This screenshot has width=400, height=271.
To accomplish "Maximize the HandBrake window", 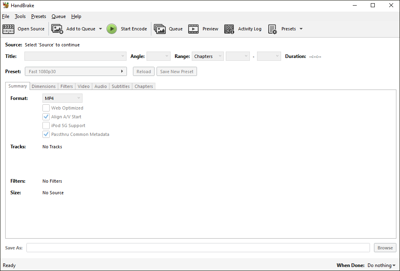I will 373,5.
